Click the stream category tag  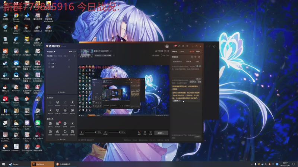[103, 55]
